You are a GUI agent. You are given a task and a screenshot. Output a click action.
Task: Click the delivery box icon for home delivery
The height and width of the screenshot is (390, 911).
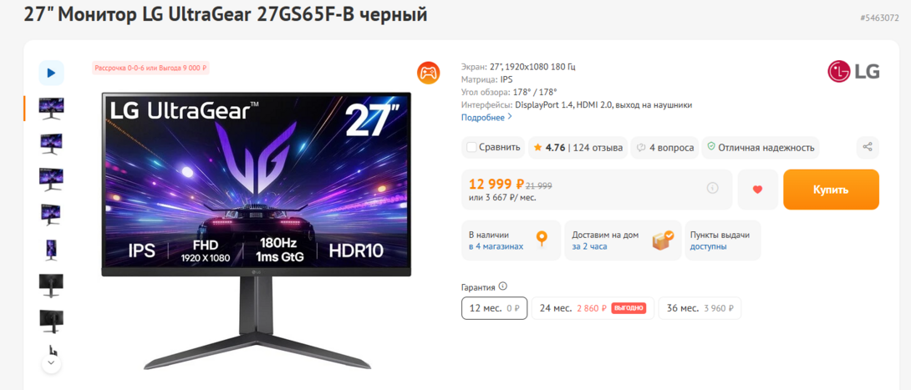pyautogui.click(x=662, y=240)
